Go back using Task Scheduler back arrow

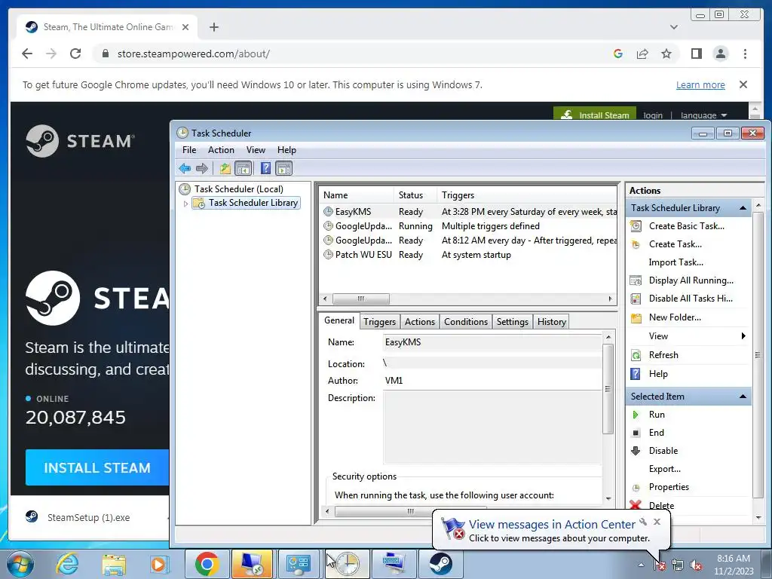point(185,168)
